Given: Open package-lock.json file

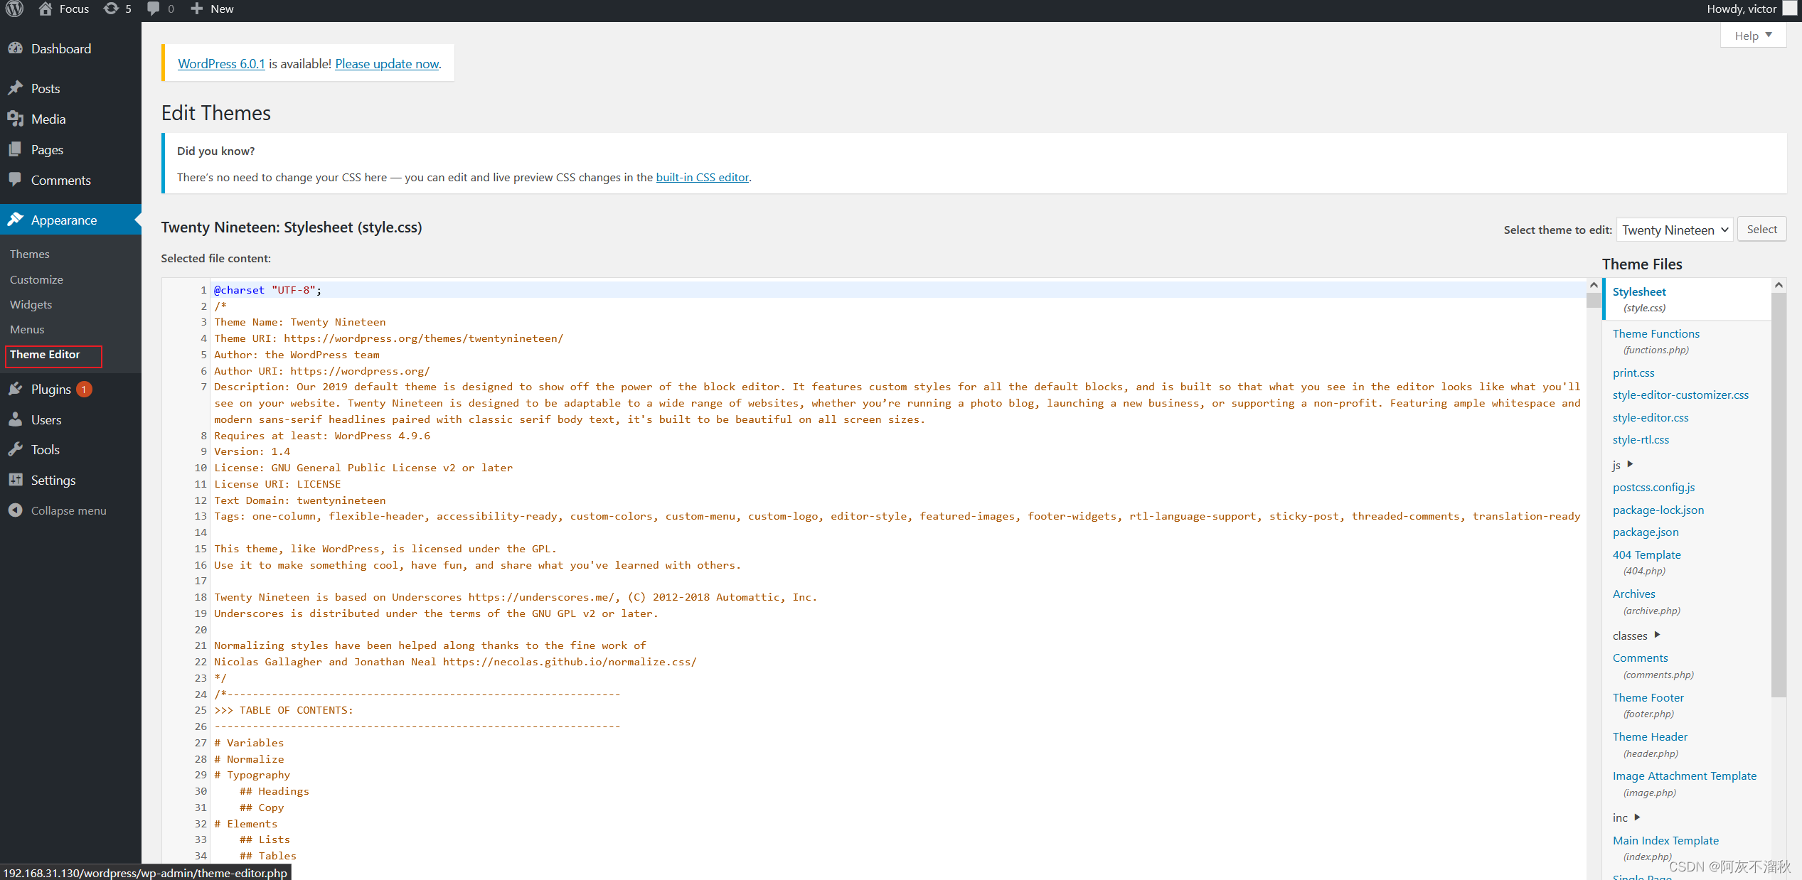Looking at the screenshot, I should pyautogui.click(x=1658, y=510).
